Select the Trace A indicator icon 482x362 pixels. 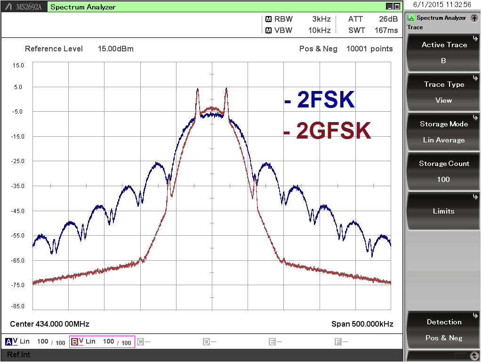point(8,341)
